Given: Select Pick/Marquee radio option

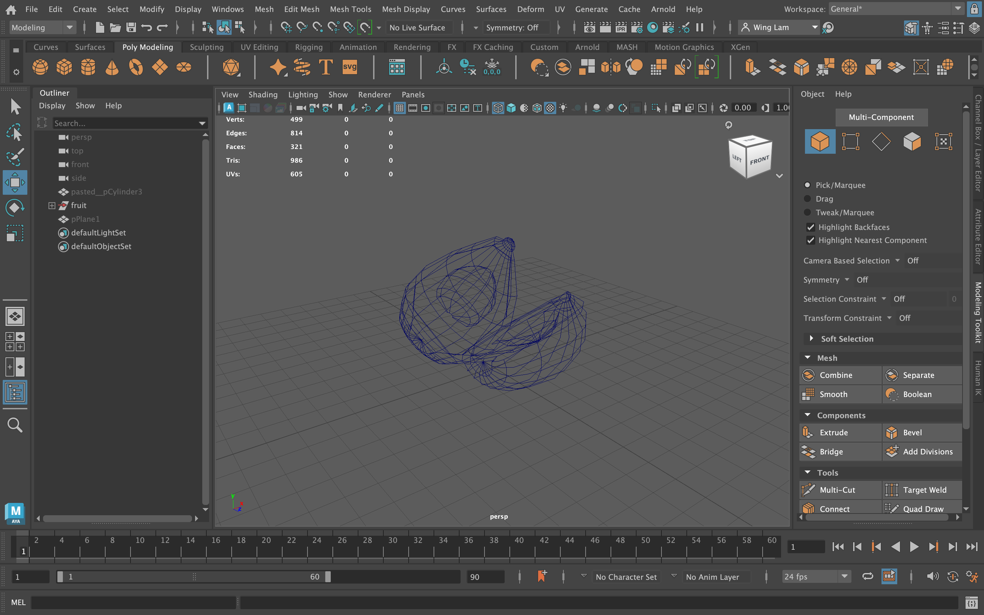Looking at the screenshot, I should pos(807,185).
